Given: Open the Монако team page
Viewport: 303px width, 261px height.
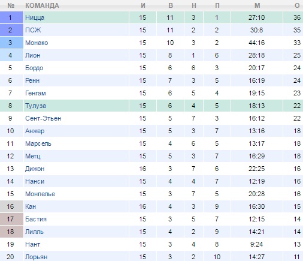Looking at the screenshot, I should click(x=37, y=43).
